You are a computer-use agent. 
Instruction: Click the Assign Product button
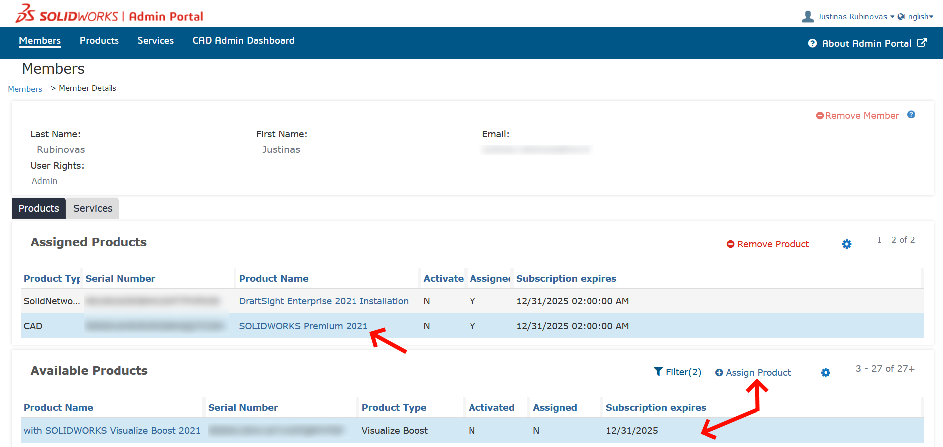[758, 373]
